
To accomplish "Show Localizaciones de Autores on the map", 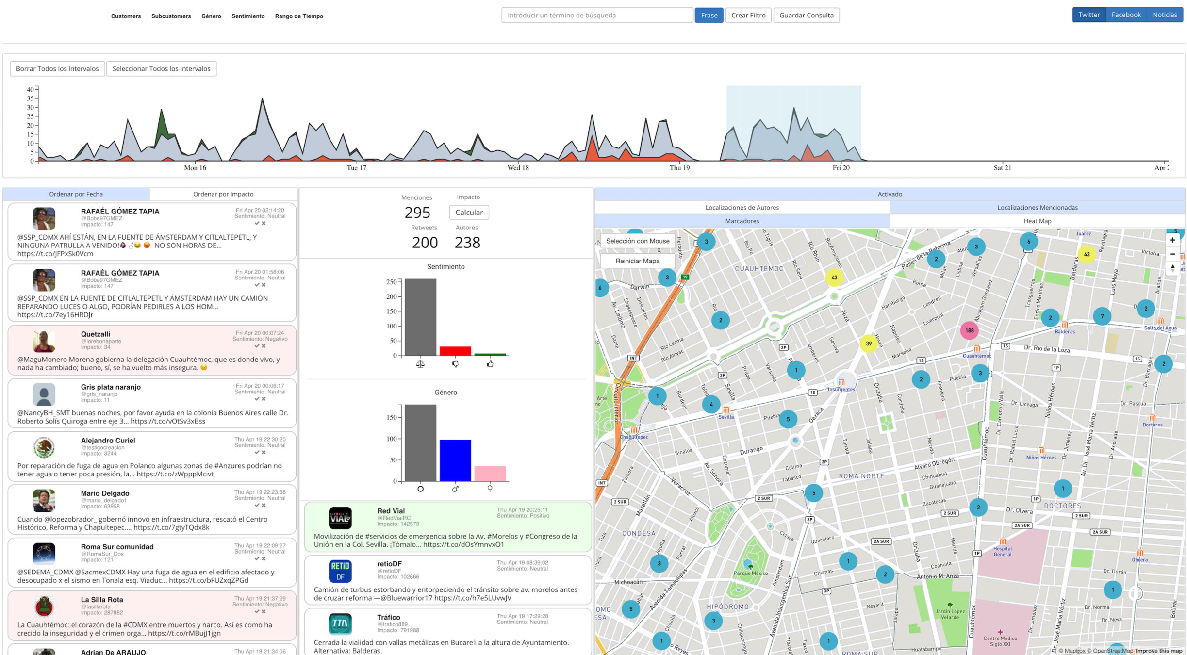I will click(742, 208).
